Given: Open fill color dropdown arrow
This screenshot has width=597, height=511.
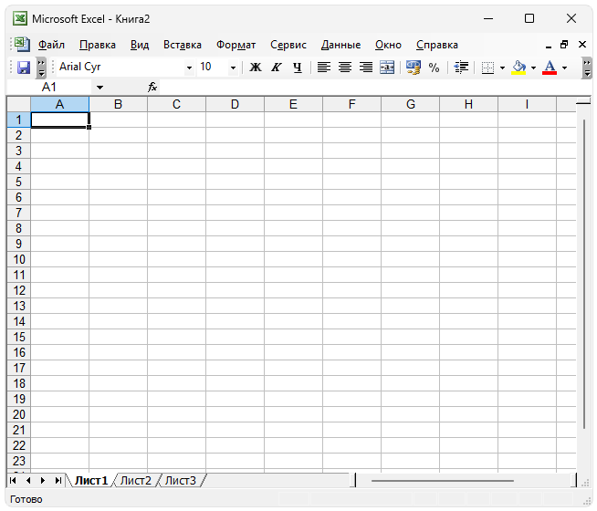Looking at the screenshot, I should pos(533,68).
